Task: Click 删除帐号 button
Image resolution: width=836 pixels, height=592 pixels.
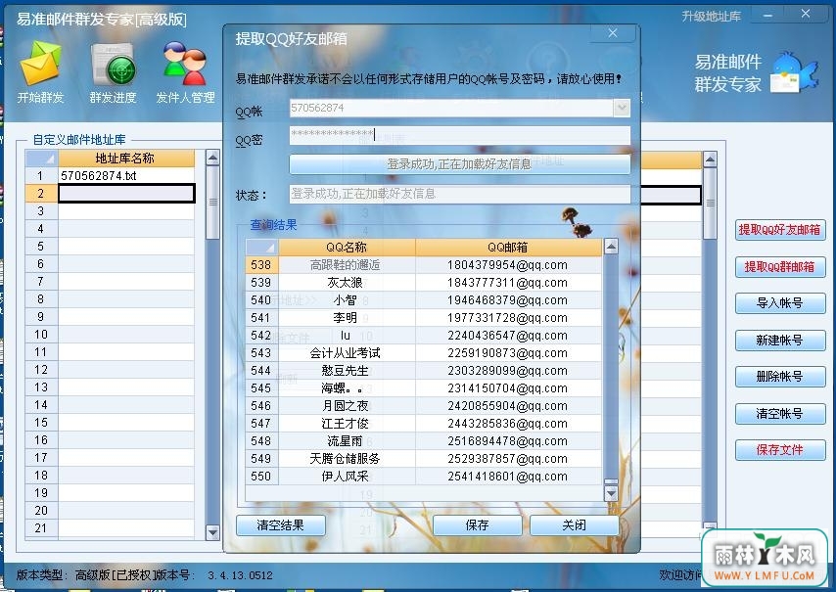Action: click(x=780, y=378)
